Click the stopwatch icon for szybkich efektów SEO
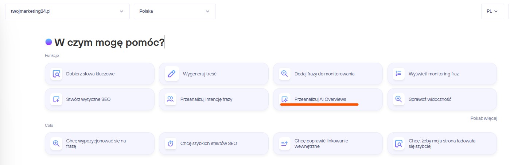 tap(171, 144)
